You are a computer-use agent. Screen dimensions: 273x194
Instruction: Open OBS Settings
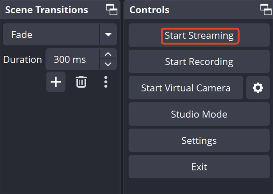click(199, 140)
